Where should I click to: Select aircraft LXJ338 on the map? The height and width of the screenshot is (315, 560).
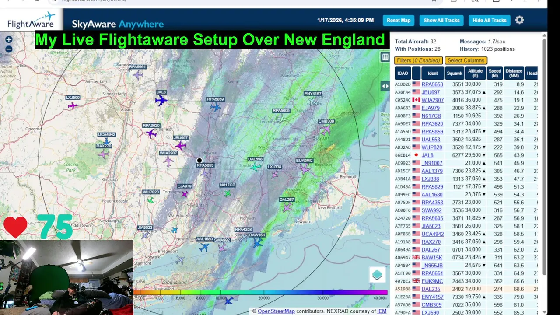(274, 174)
